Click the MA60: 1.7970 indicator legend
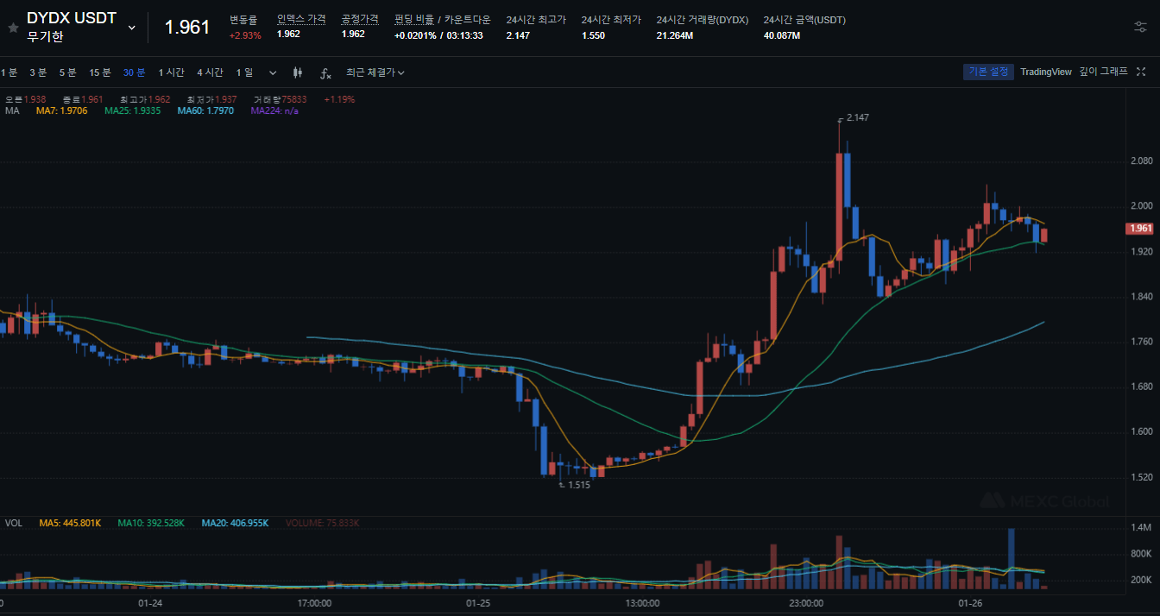This screenshot has height=616, width=1160. click(x=205, y=110)
